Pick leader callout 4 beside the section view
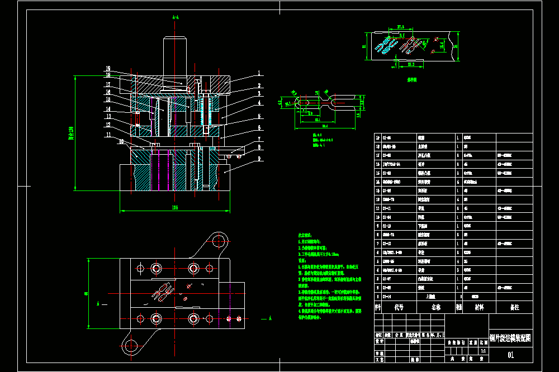 point(259,103)
